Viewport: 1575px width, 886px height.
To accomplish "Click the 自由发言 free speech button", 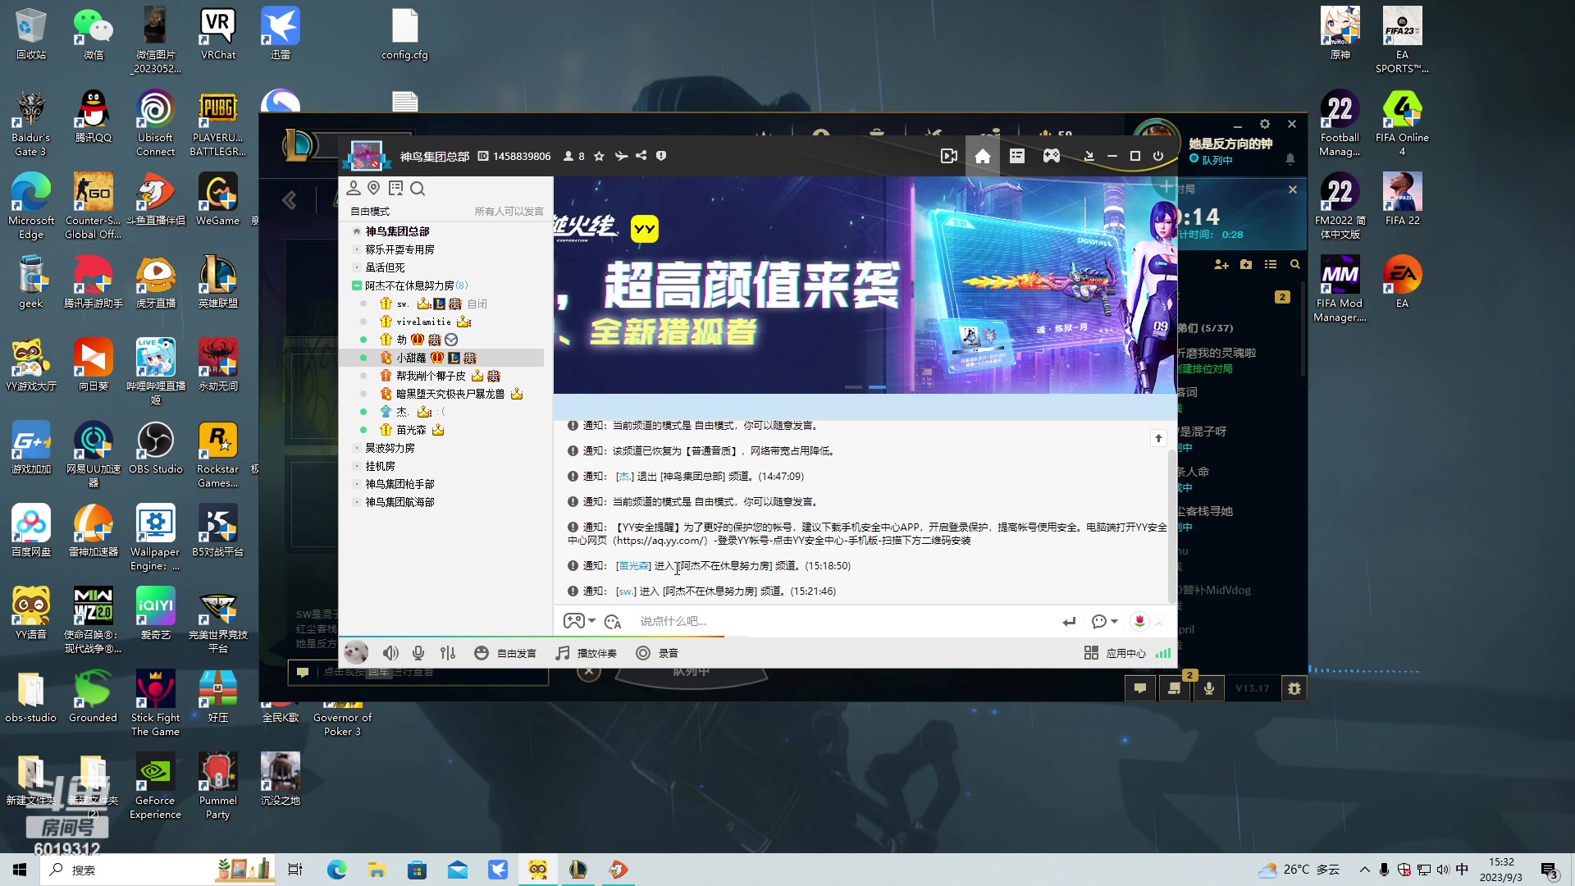I will pyautogui.click(x=505, y=653).
